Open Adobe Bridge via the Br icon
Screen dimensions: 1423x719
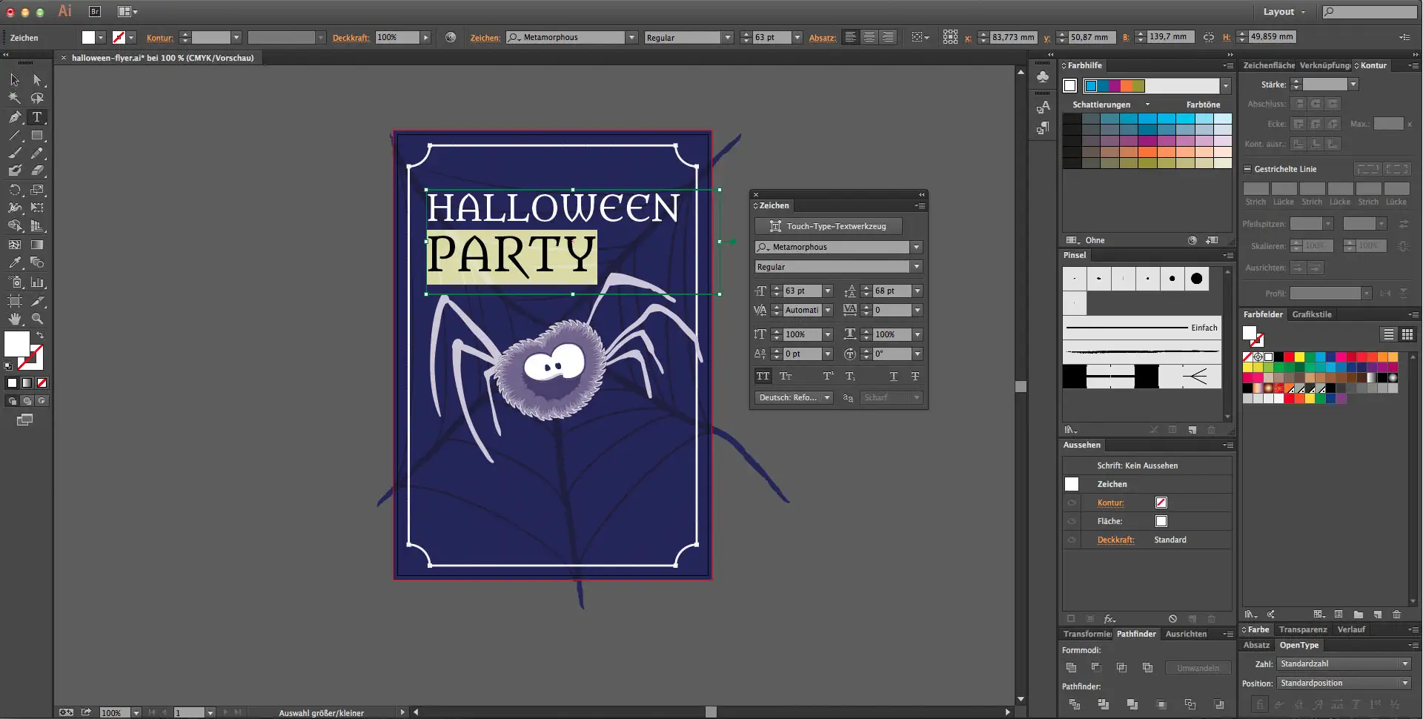[95, 12]
